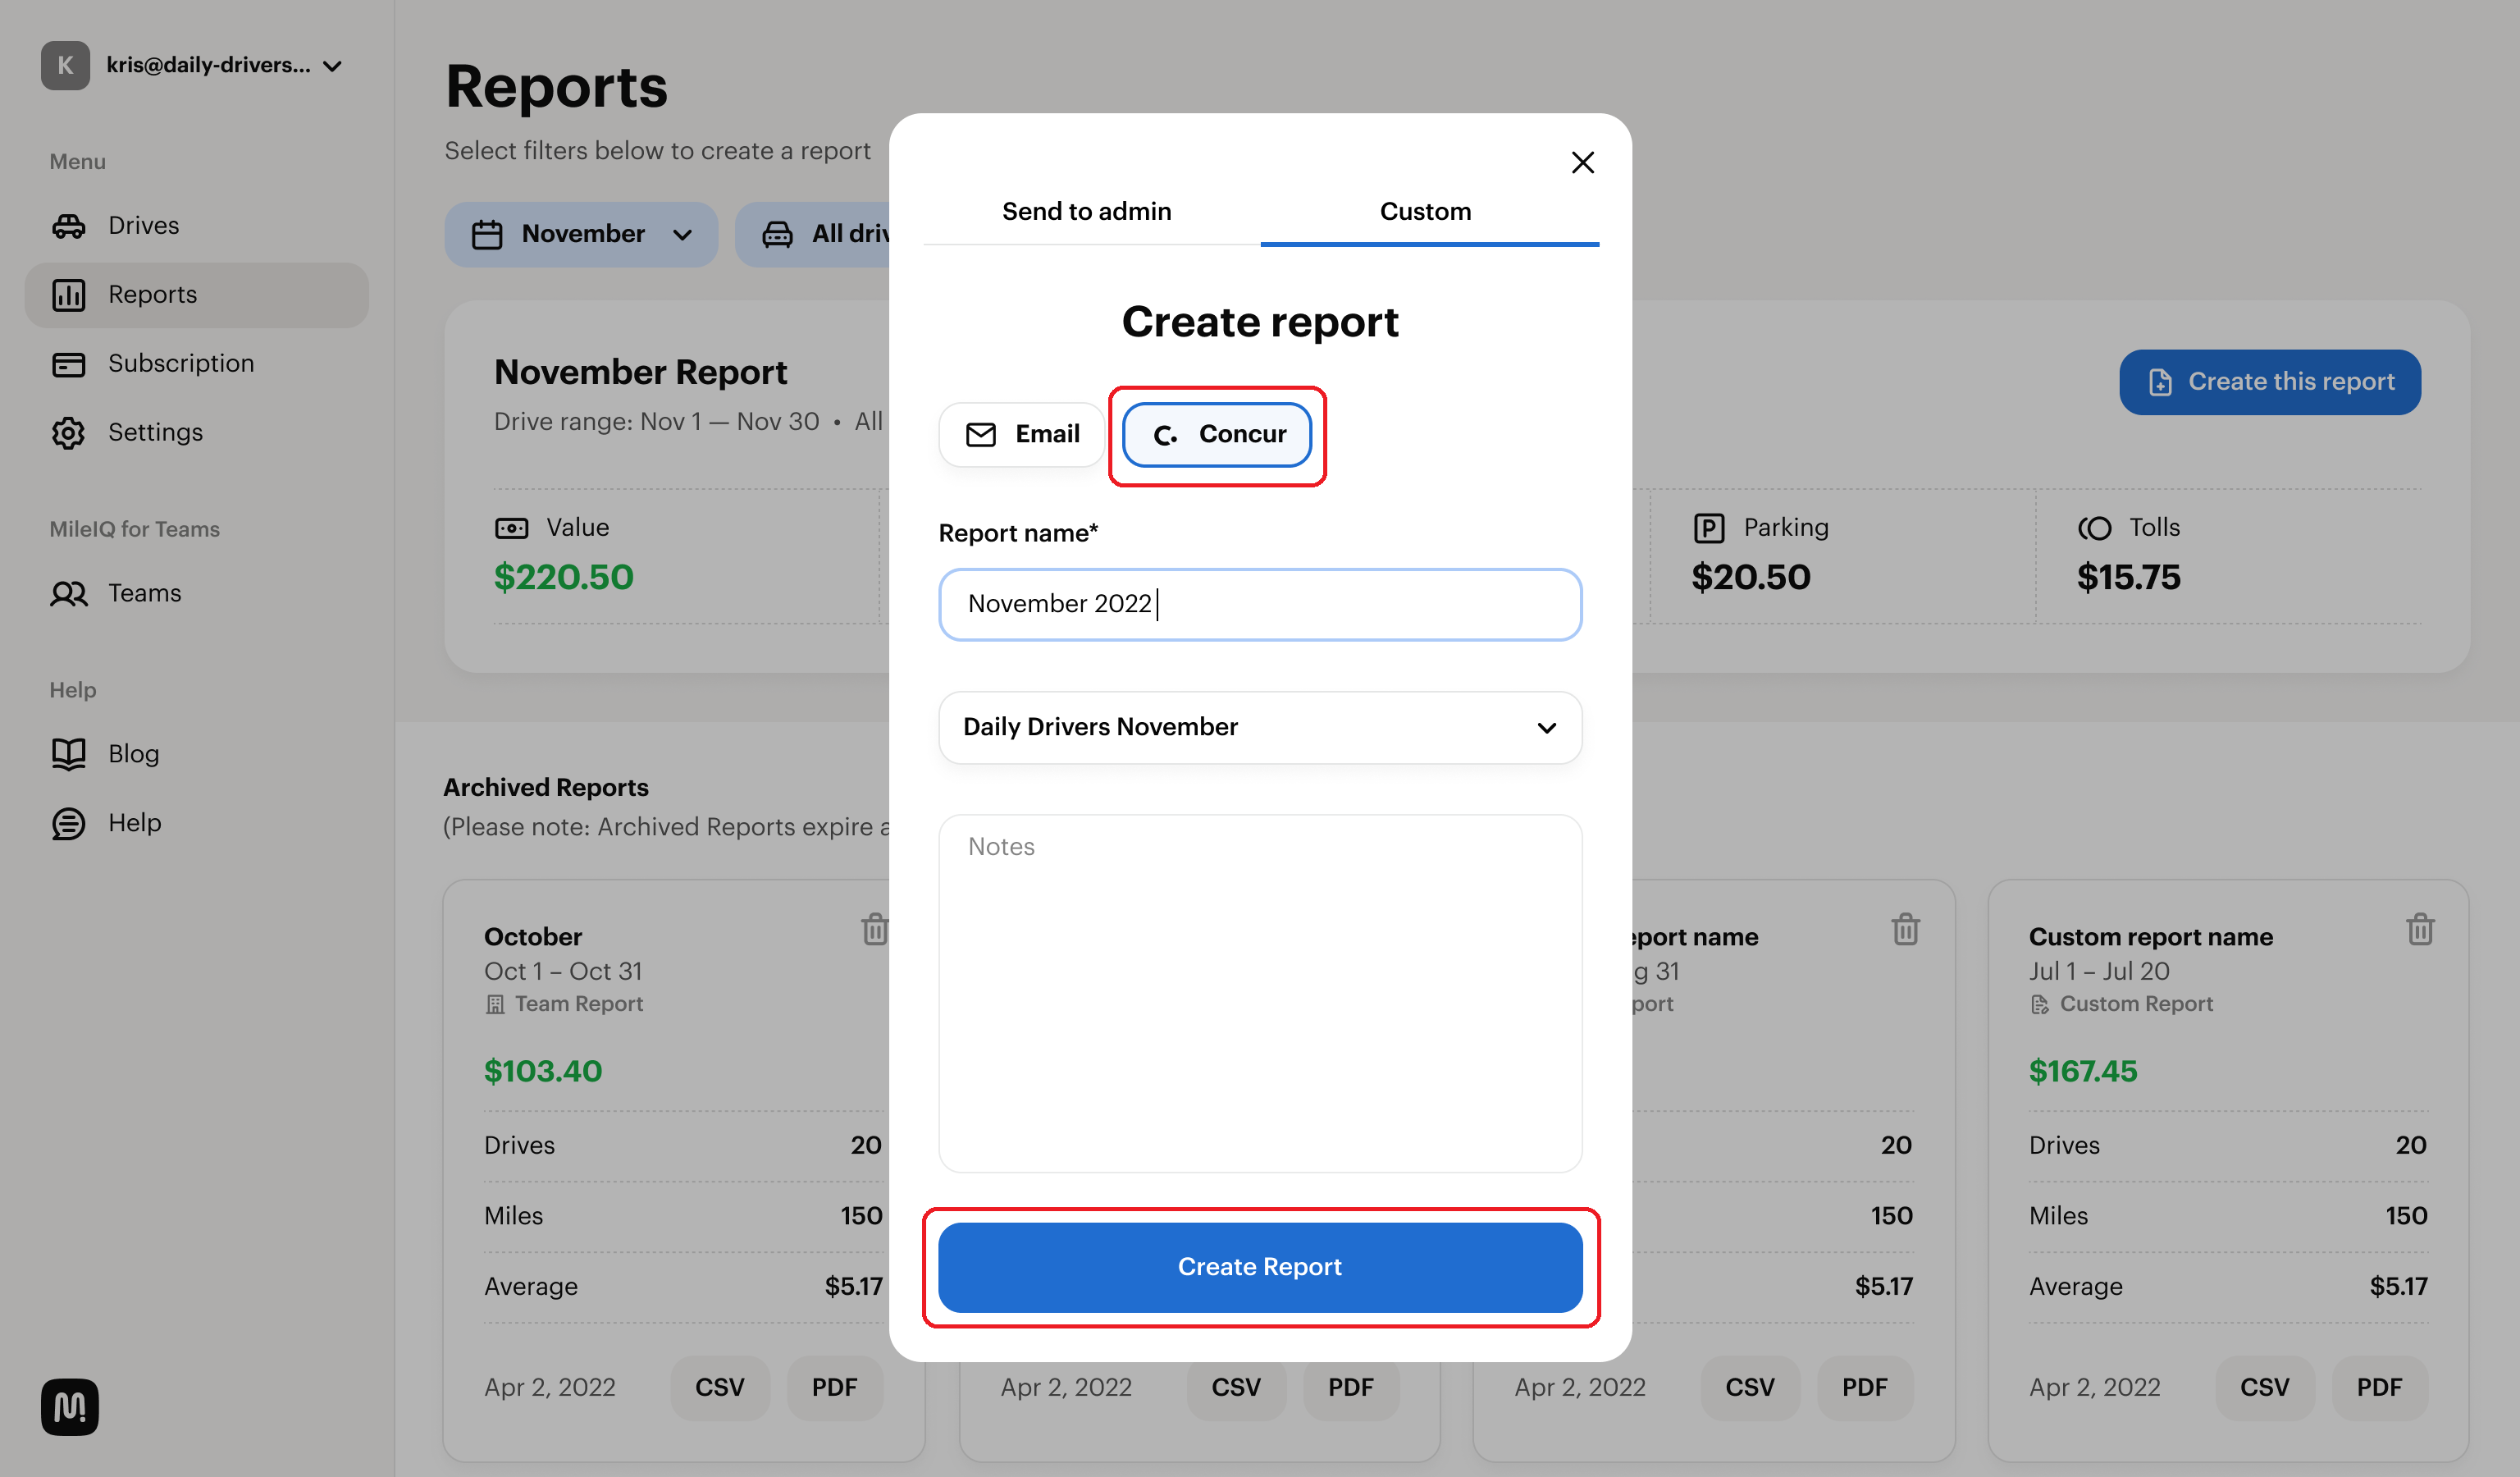
Task: Click the bar chart Reports icon
Action: (69, 295)
